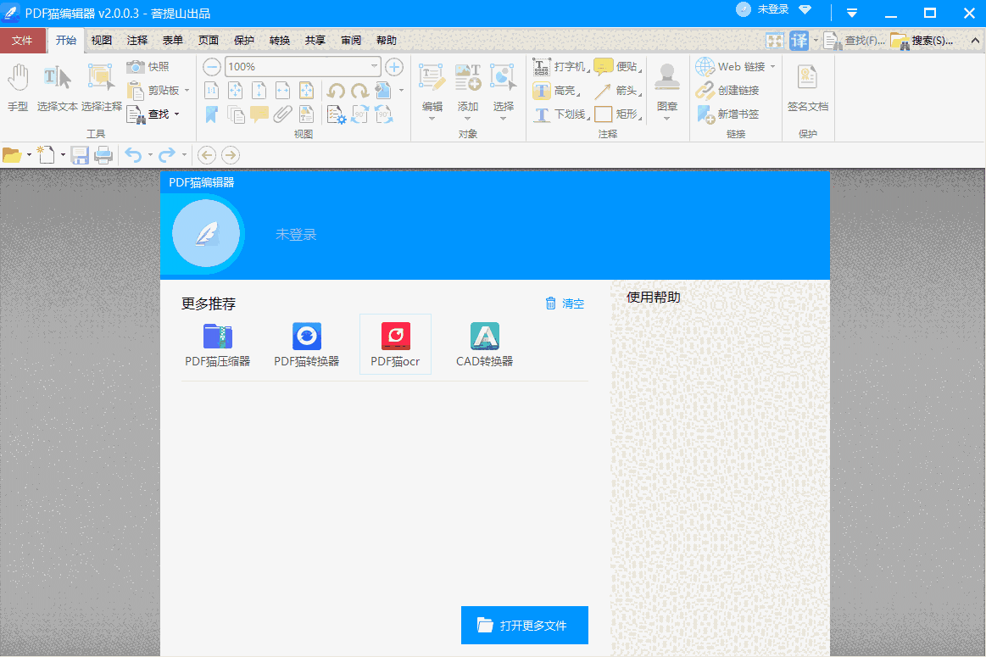986x657 pixels.
Task: Click the Sign Document (签名文档) icon
Action: coord(807,79)
